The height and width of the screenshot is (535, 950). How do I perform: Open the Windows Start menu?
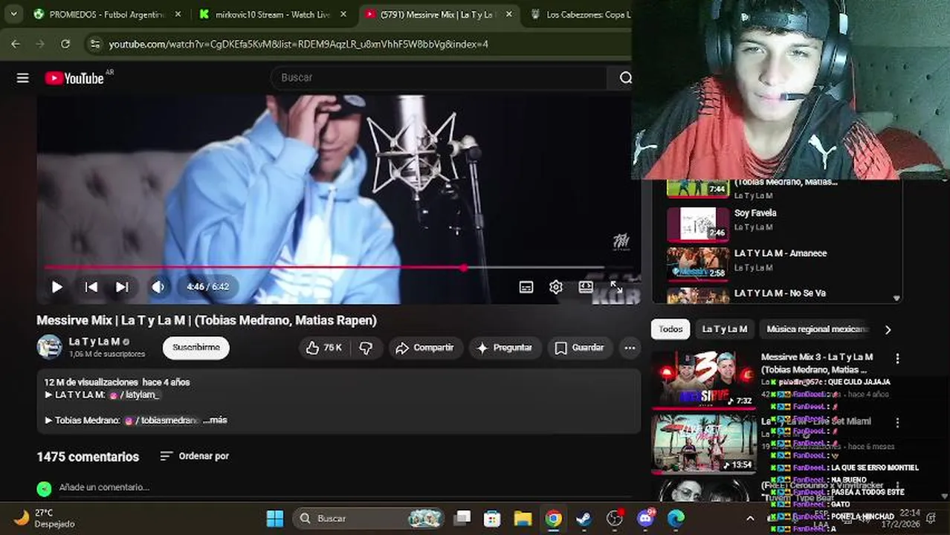point(275,518)
